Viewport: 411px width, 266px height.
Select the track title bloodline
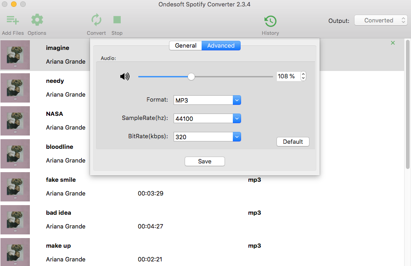[x=60, y=147]
